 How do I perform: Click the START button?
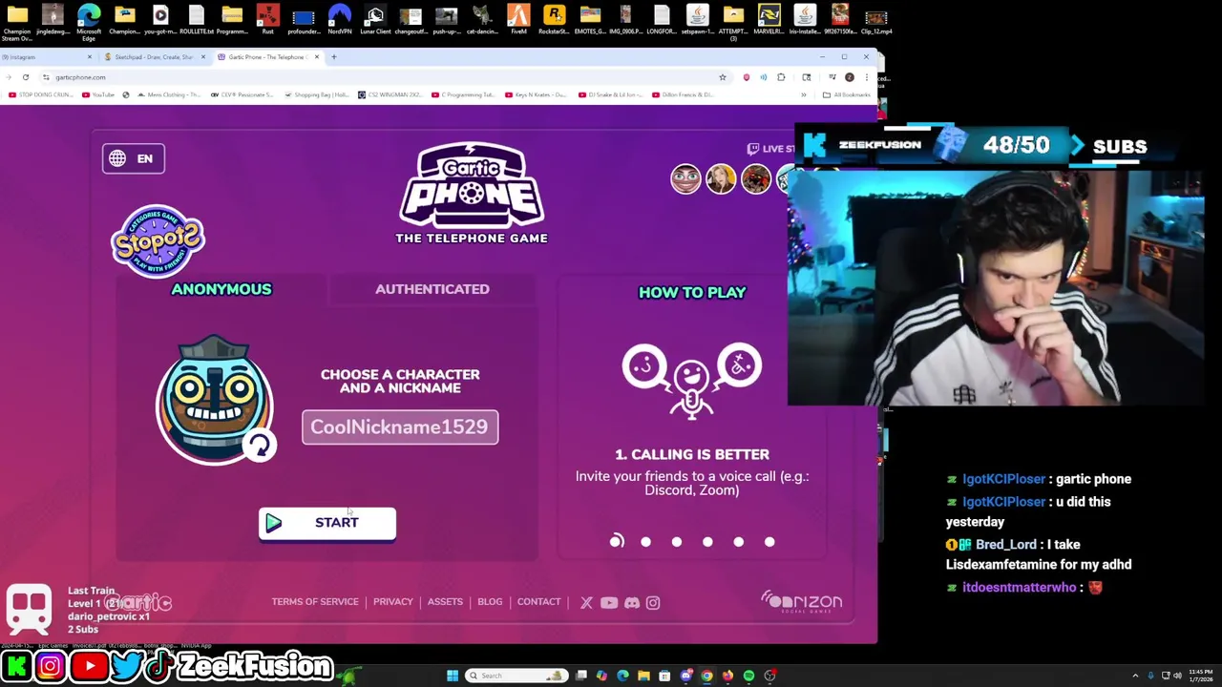pyautogui.click(x=327, y=523)
